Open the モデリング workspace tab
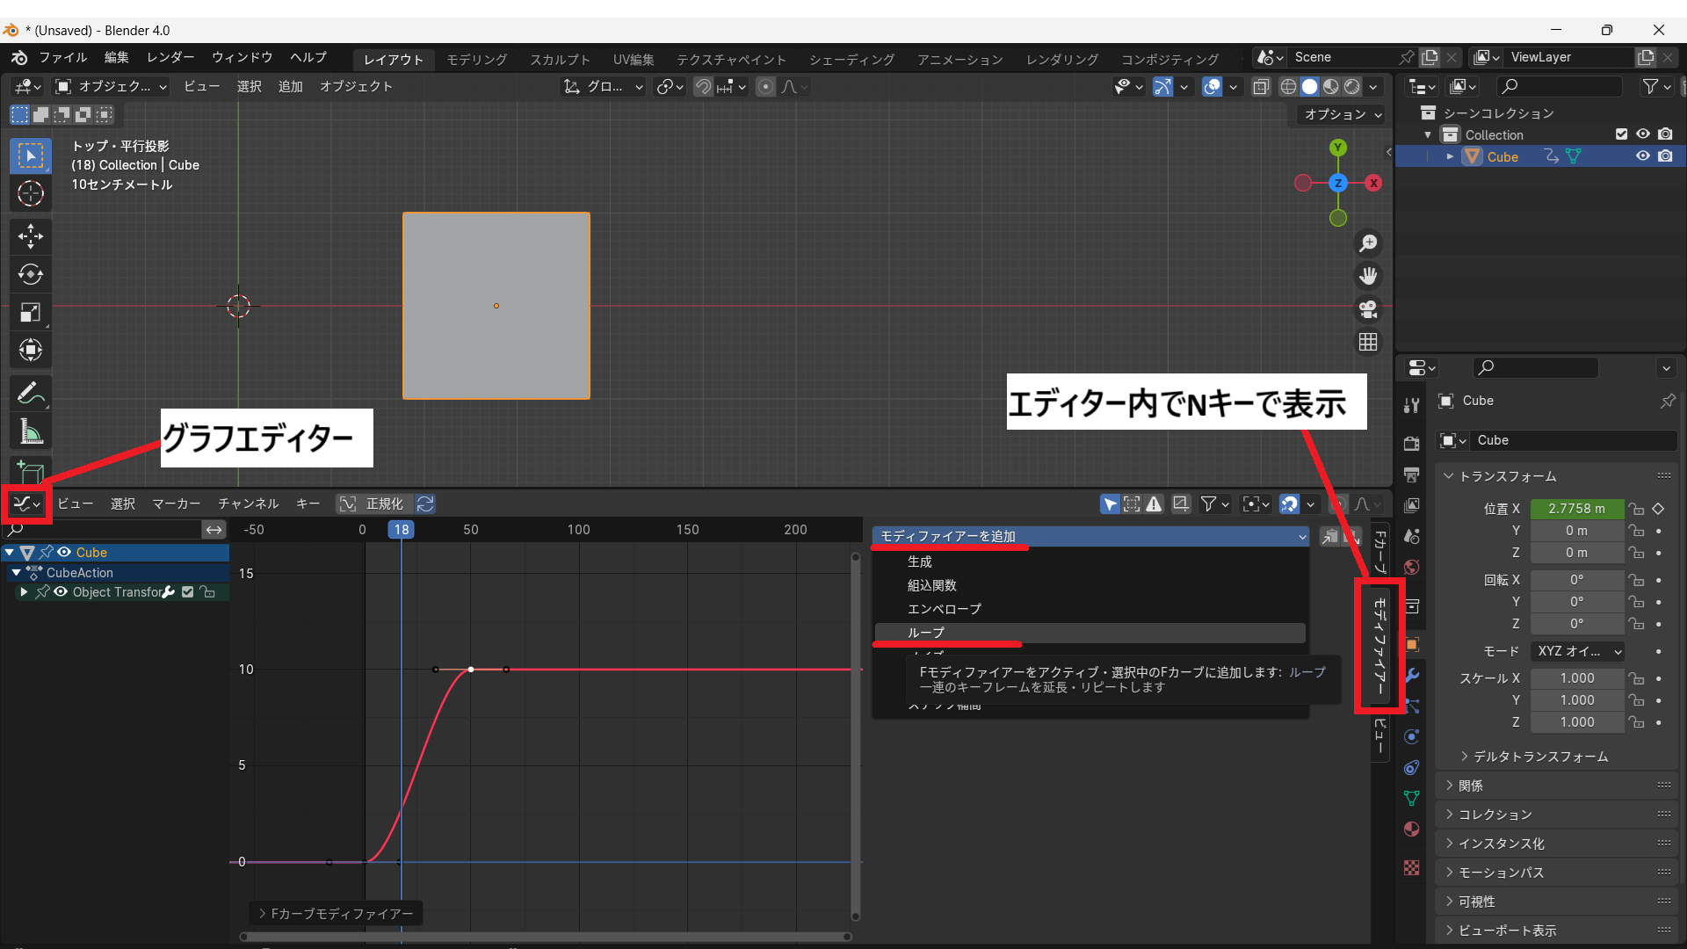Image resolution: width=1687 pixels, height=949 pixels. coord(476,59)
